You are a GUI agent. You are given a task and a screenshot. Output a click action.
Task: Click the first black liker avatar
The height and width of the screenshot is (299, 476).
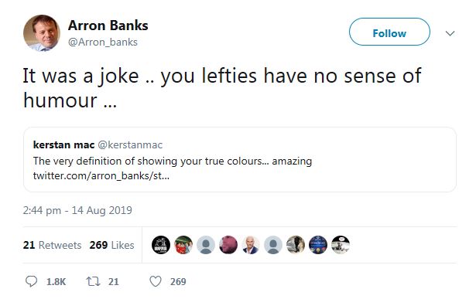point(161,245)
